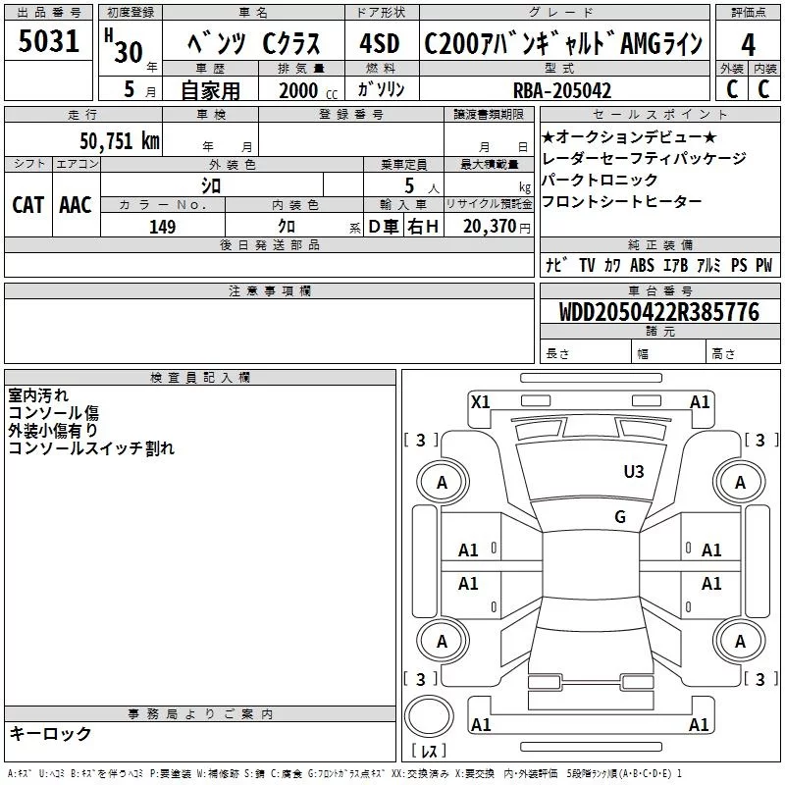Click the PS equipment code

739,265
